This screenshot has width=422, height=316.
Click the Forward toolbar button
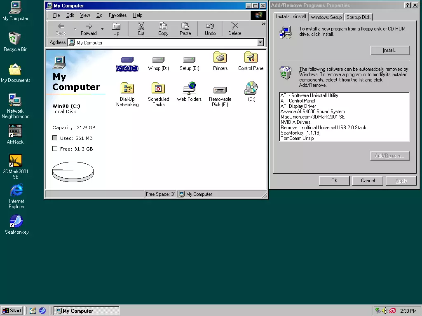point(89,29)
